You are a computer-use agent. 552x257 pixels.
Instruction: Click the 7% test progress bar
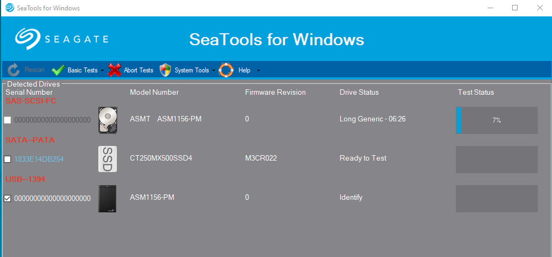click(496, 120)
